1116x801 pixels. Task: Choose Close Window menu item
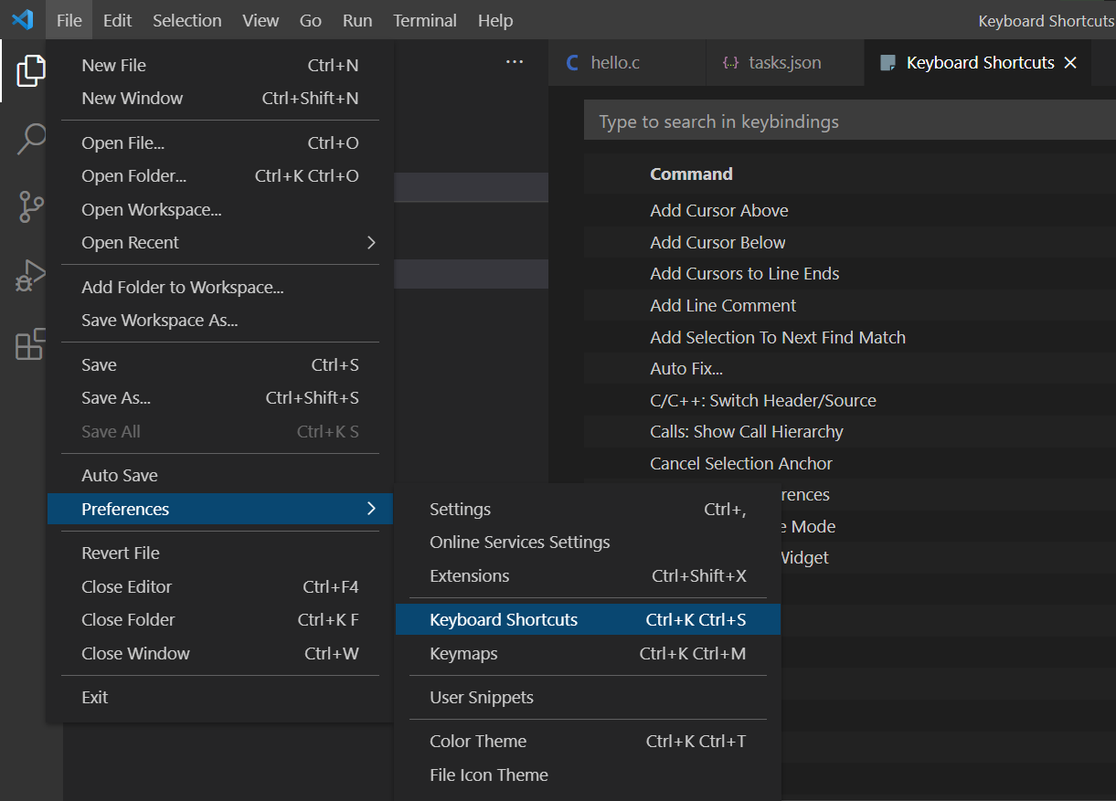coord(219,653)
